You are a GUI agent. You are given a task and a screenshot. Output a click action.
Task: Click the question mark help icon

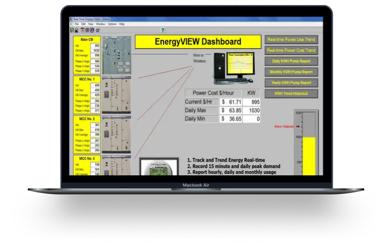tap(163, 30)
